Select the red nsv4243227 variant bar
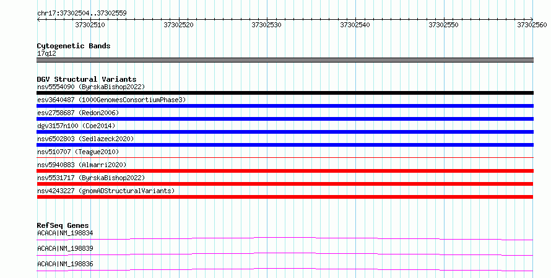Screen dimensions: 551x278 point(285,197)
